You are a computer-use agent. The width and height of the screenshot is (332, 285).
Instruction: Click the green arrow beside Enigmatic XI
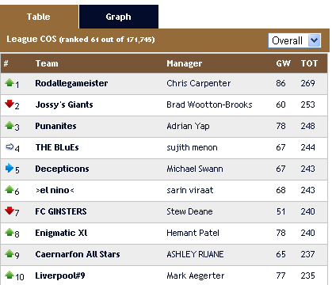click(x=10, y=232)
